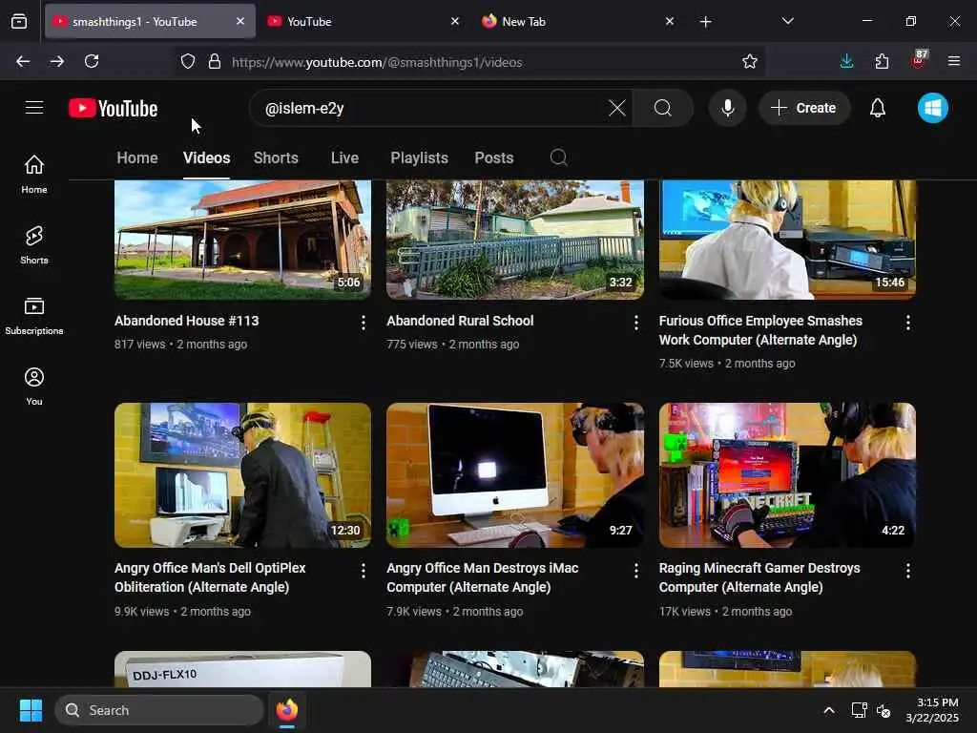The width and height of the screenshot is (977, 733).
Task: Open Raging Minecraft Gamer Destroys Computer title
Action: 759,577
